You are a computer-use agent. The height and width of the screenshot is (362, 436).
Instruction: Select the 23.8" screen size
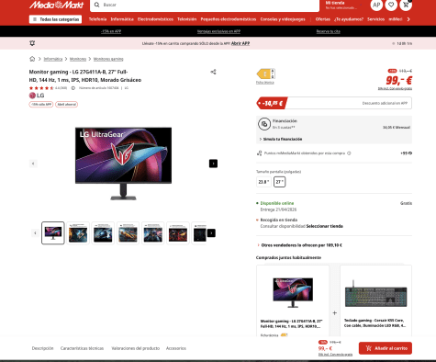tap(263, 182)
